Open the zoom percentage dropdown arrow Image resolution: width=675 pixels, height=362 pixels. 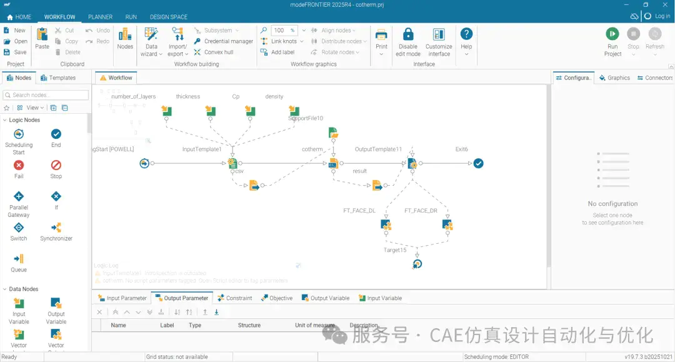[304, 30]
